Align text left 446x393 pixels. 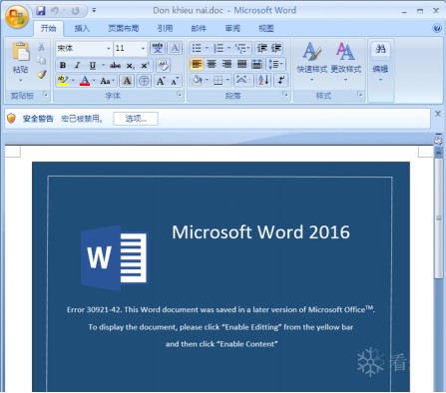(x=197, y=64)
